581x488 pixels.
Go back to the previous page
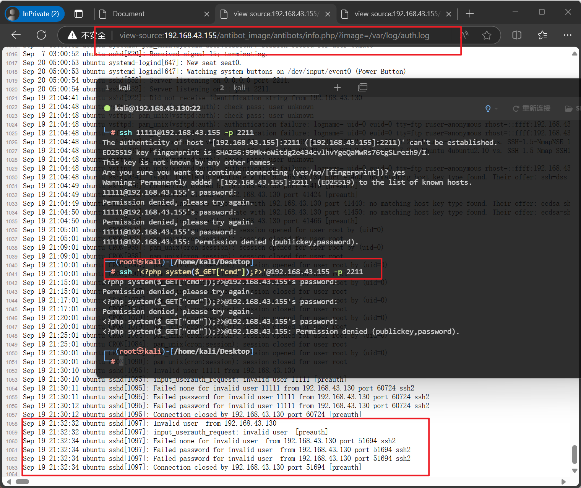[x=16, y=35]
